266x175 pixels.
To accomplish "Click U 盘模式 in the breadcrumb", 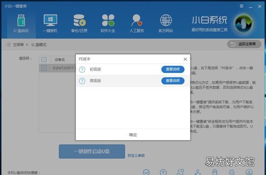I will click(x=39, y=45).
